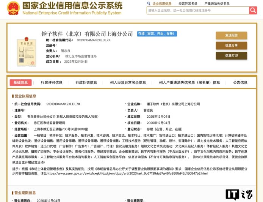
Task: Click the 营业期限自 date value
Action: point(48,200)
